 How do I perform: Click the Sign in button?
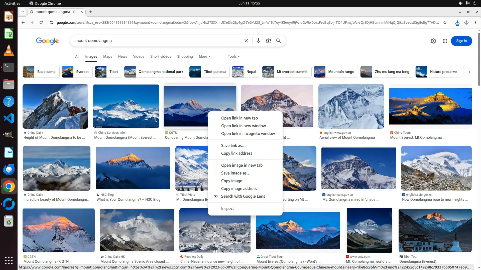click(x=461, y=41)
